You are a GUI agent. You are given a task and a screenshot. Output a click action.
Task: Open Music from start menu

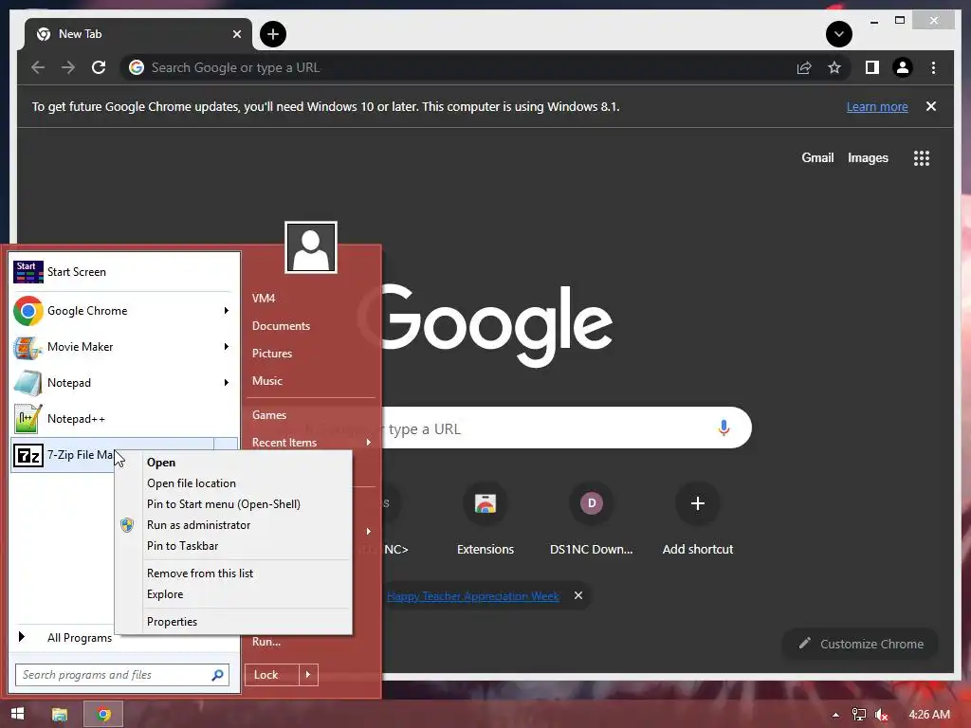tap(266, 381)
